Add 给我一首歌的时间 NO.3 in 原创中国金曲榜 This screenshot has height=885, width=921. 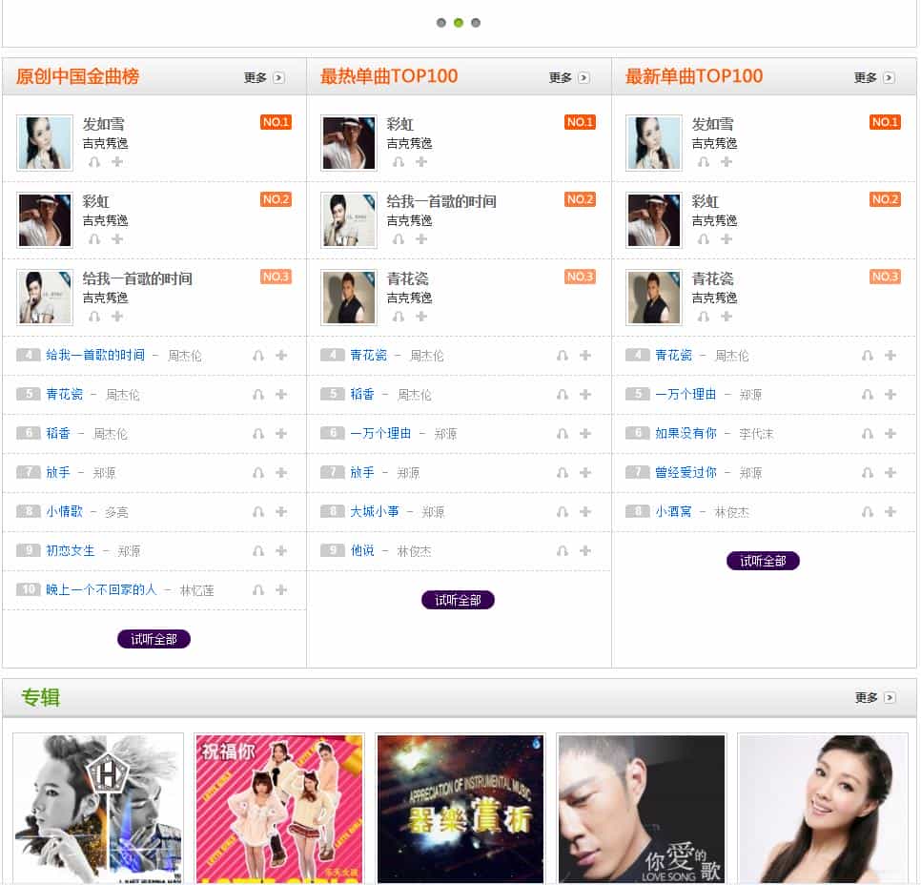coord(117,317)
